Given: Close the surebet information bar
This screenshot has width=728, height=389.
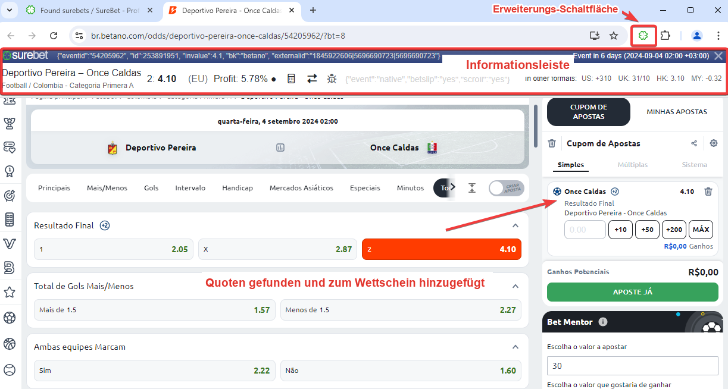Looking at the screenshot, I should pyautogui.click(x=718, y=56).
